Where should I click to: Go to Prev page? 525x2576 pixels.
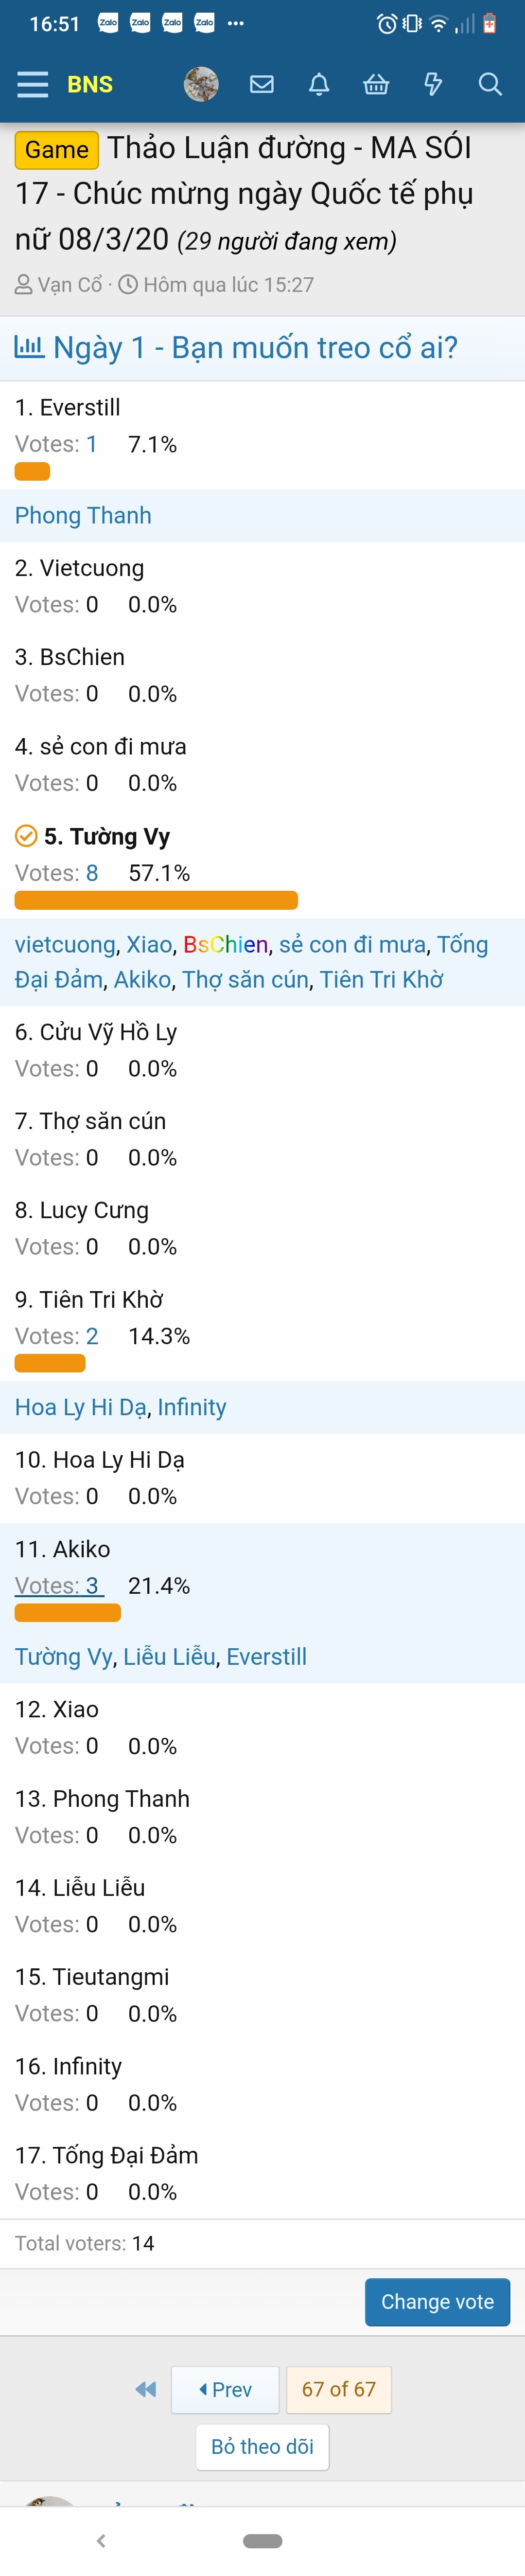pyautogui.click(x=226, y=2389)
